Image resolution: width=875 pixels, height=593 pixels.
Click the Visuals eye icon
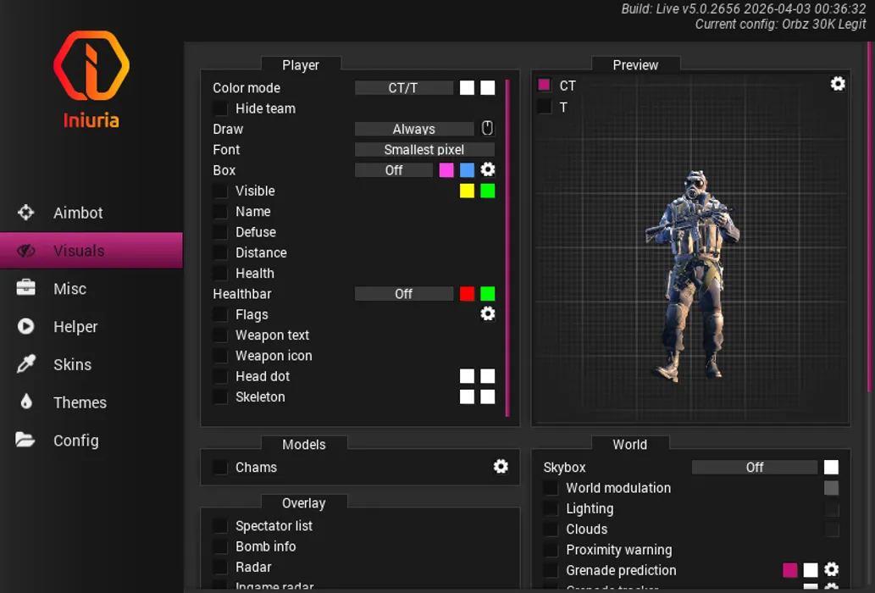pos(25,251)
